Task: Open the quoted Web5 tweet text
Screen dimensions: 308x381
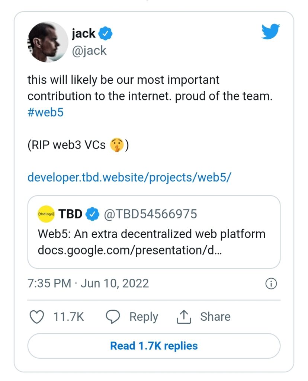Action: point(151,234)
